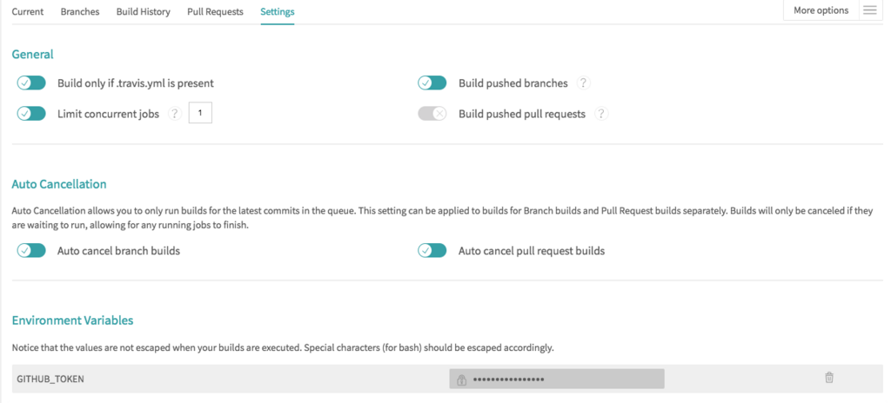
Task: Delete the GITHUB_TOKEN variable with trash icon
Action: 829,378
